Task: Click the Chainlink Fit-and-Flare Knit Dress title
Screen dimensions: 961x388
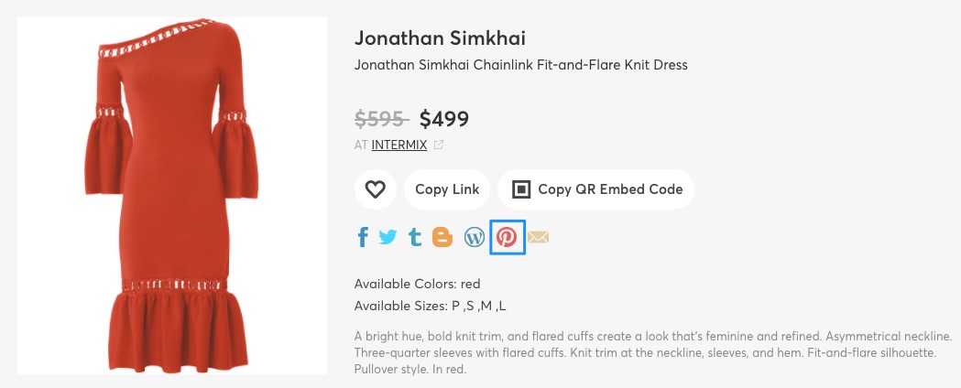Action: point(520,65)
